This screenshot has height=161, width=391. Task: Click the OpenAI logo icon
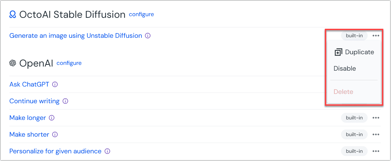coord(13,63)
